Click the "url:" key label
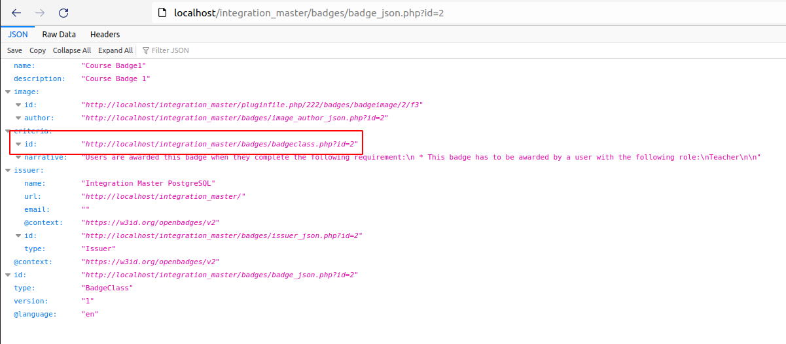786x344 pixels. point(33,196)
